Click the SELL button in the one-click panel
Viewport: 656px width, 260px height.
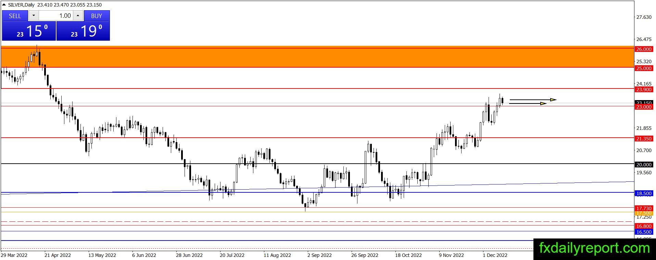pos(15,16)
